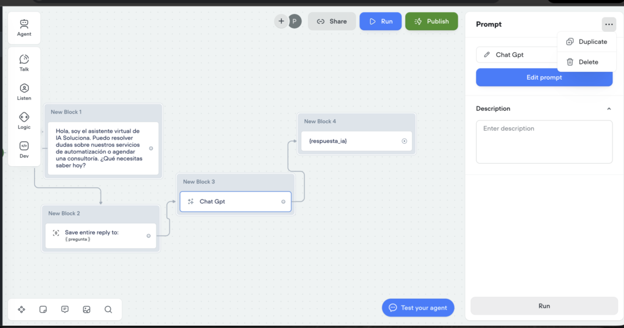This screenshot has height=328, width=624.
Task: Choose Duplicate from the context menu
Action: point(586,42)
